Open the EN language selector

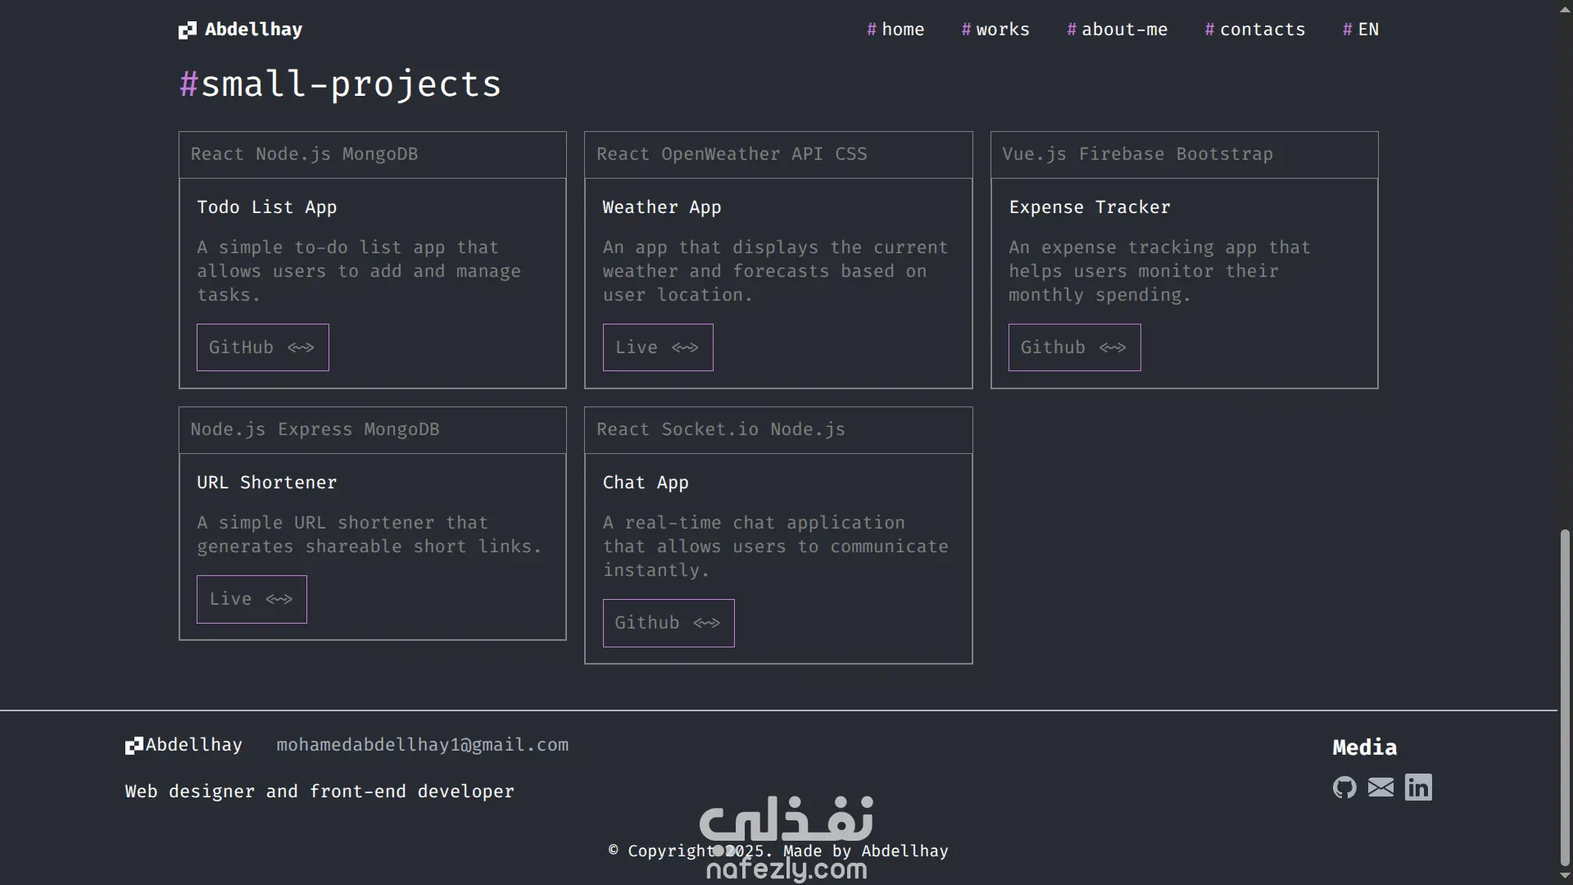pos(1361,29)
